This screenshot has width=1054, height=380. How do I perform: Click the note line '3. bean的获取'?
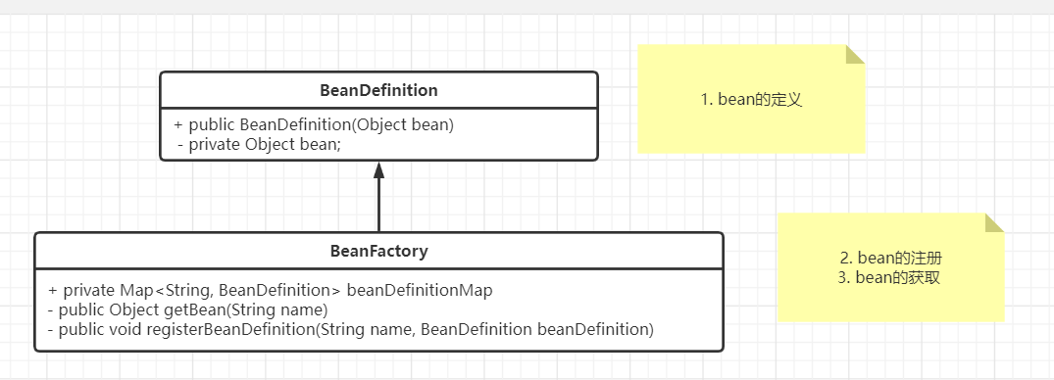pyautogui.click(x=888, y=277)
